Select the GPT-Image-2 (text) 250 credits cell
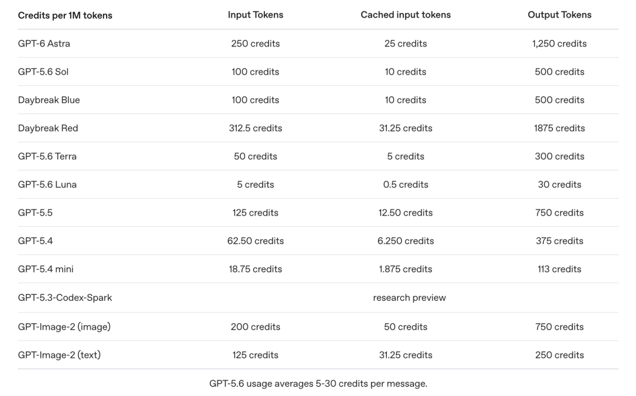Screen dimensions: 636x396 point(559,355)
